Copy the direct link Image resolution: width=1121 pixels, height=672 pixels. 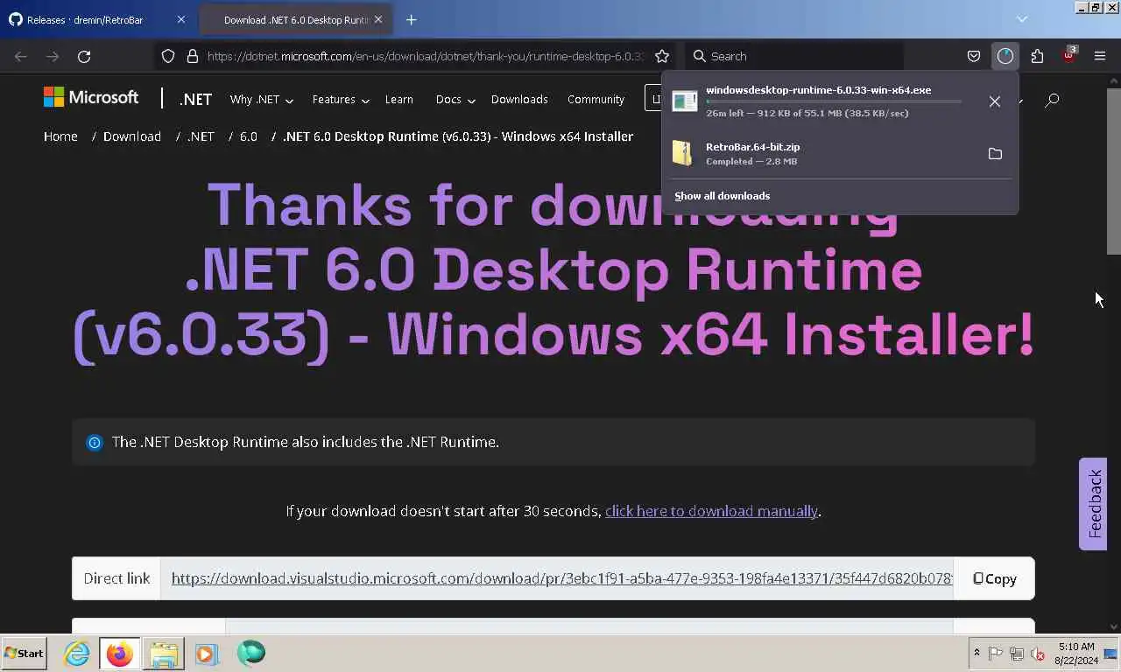click(x=994, y=578)
